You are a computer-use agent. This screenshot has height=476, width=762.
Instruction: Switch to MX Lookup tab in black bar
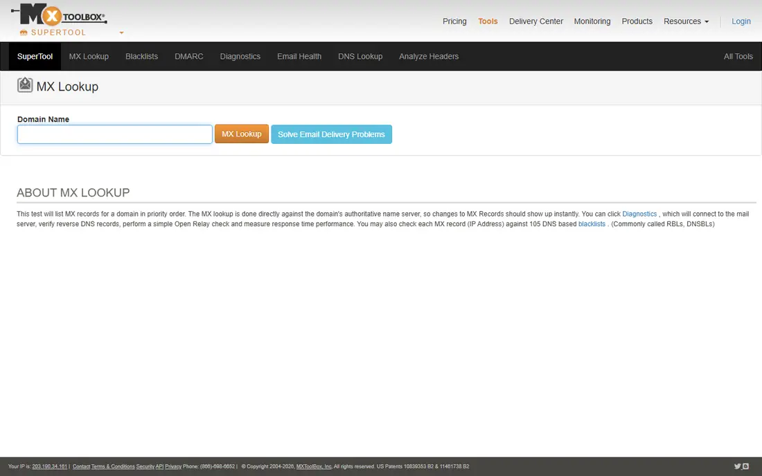tap(89, 56)
